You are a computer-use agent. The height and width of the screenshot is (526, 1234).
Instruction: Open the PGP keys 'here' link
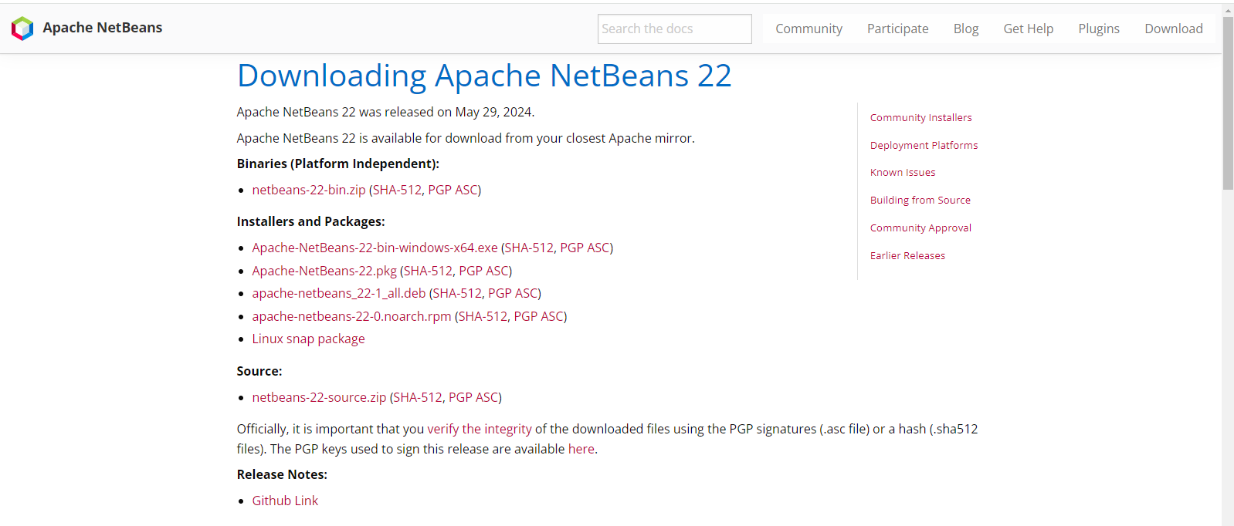(581, 449)
